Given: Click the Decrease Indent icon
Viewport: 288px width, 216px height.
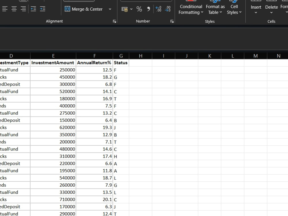Looking at the screenshot, I should pos(33,9).
